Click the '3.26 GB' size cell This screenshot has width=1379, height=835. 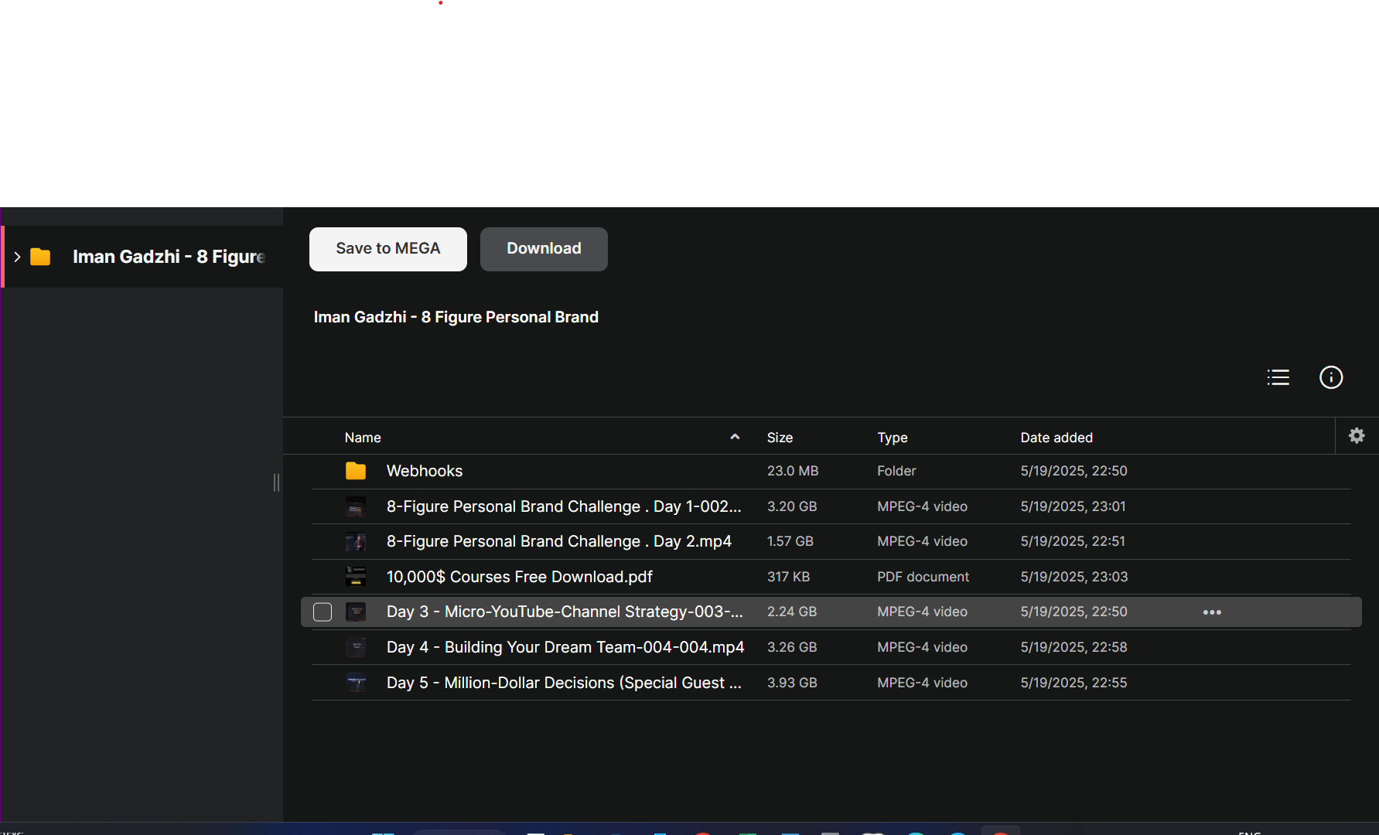point(792,647)
